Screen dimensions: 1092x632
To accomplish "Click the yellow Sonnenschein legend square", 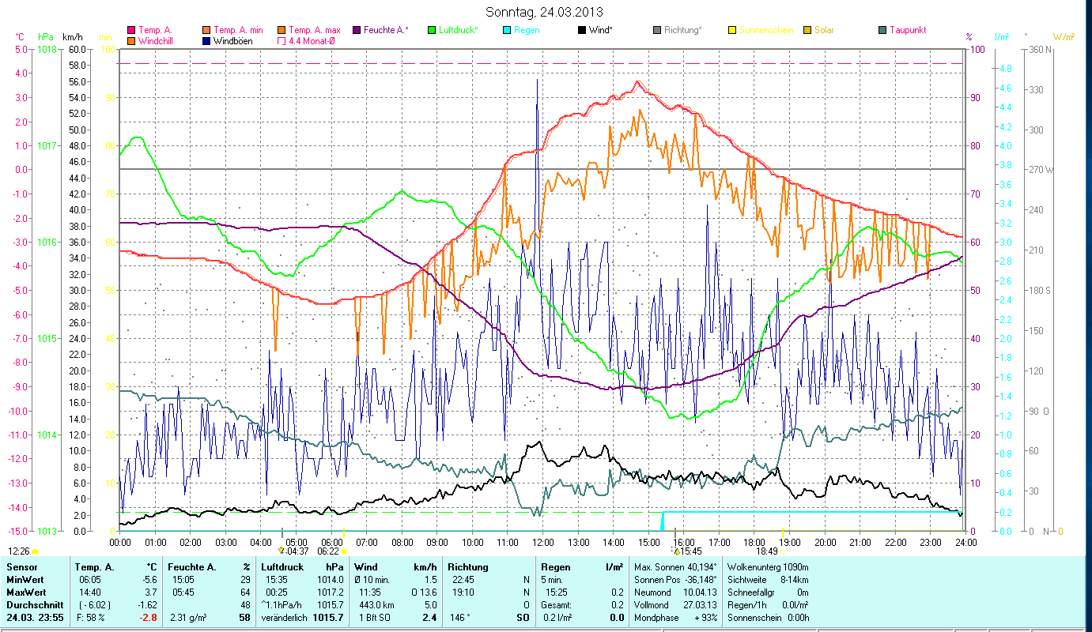I will click(732, 30).
